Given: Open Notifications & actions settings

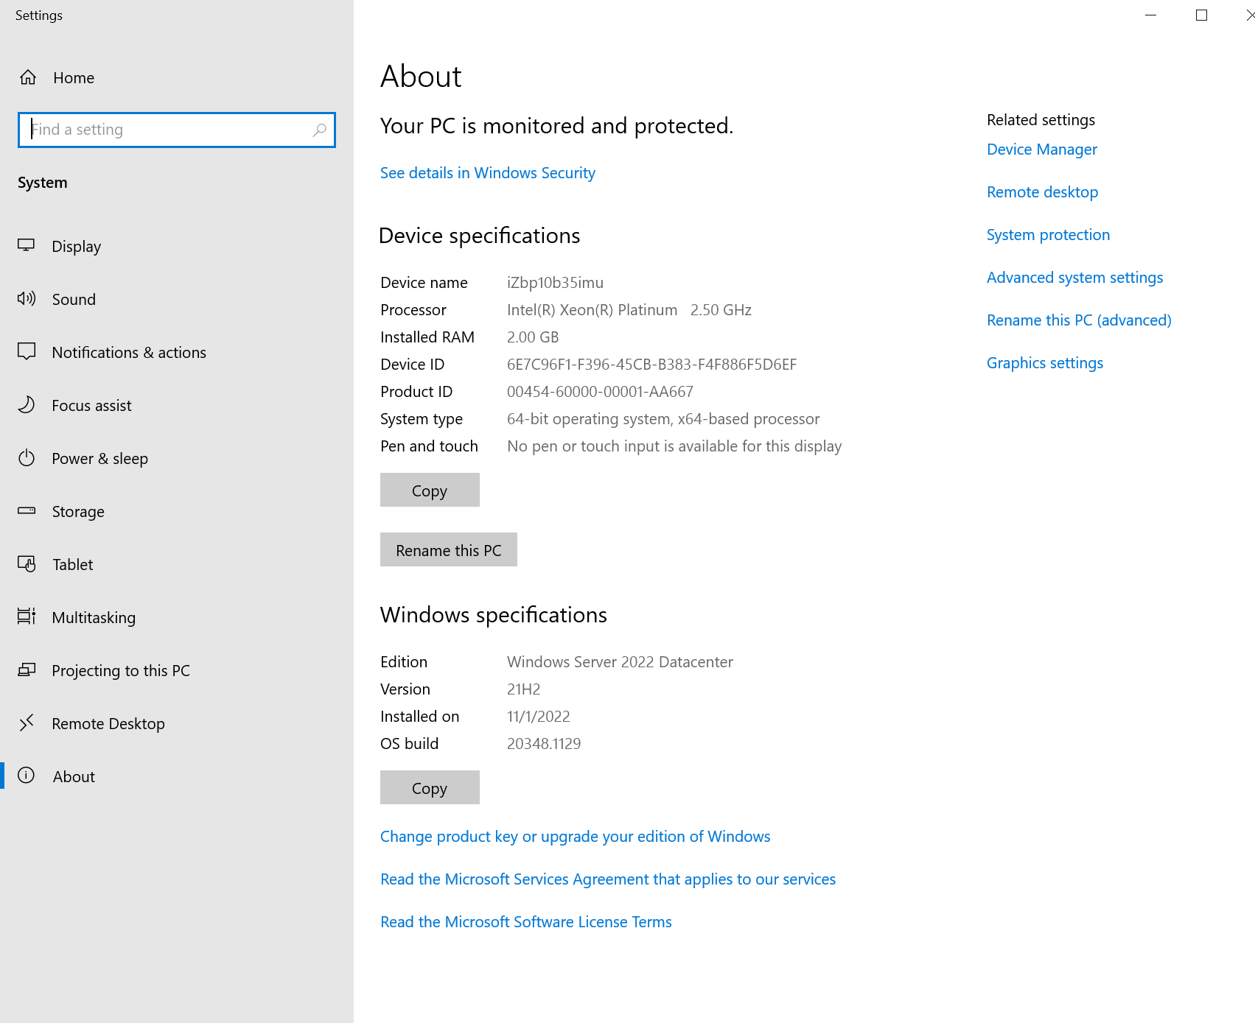Looking at the screenshot, I should click(x=128, y=353).
